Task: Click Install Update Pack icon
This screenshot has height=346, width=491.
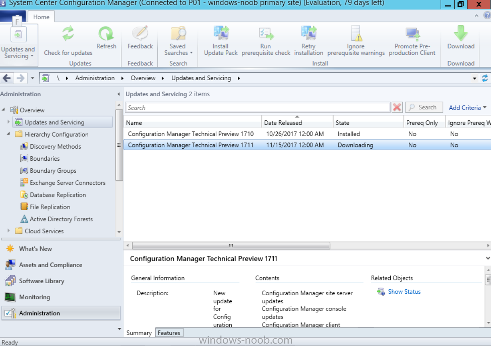Action: point(221,33)
